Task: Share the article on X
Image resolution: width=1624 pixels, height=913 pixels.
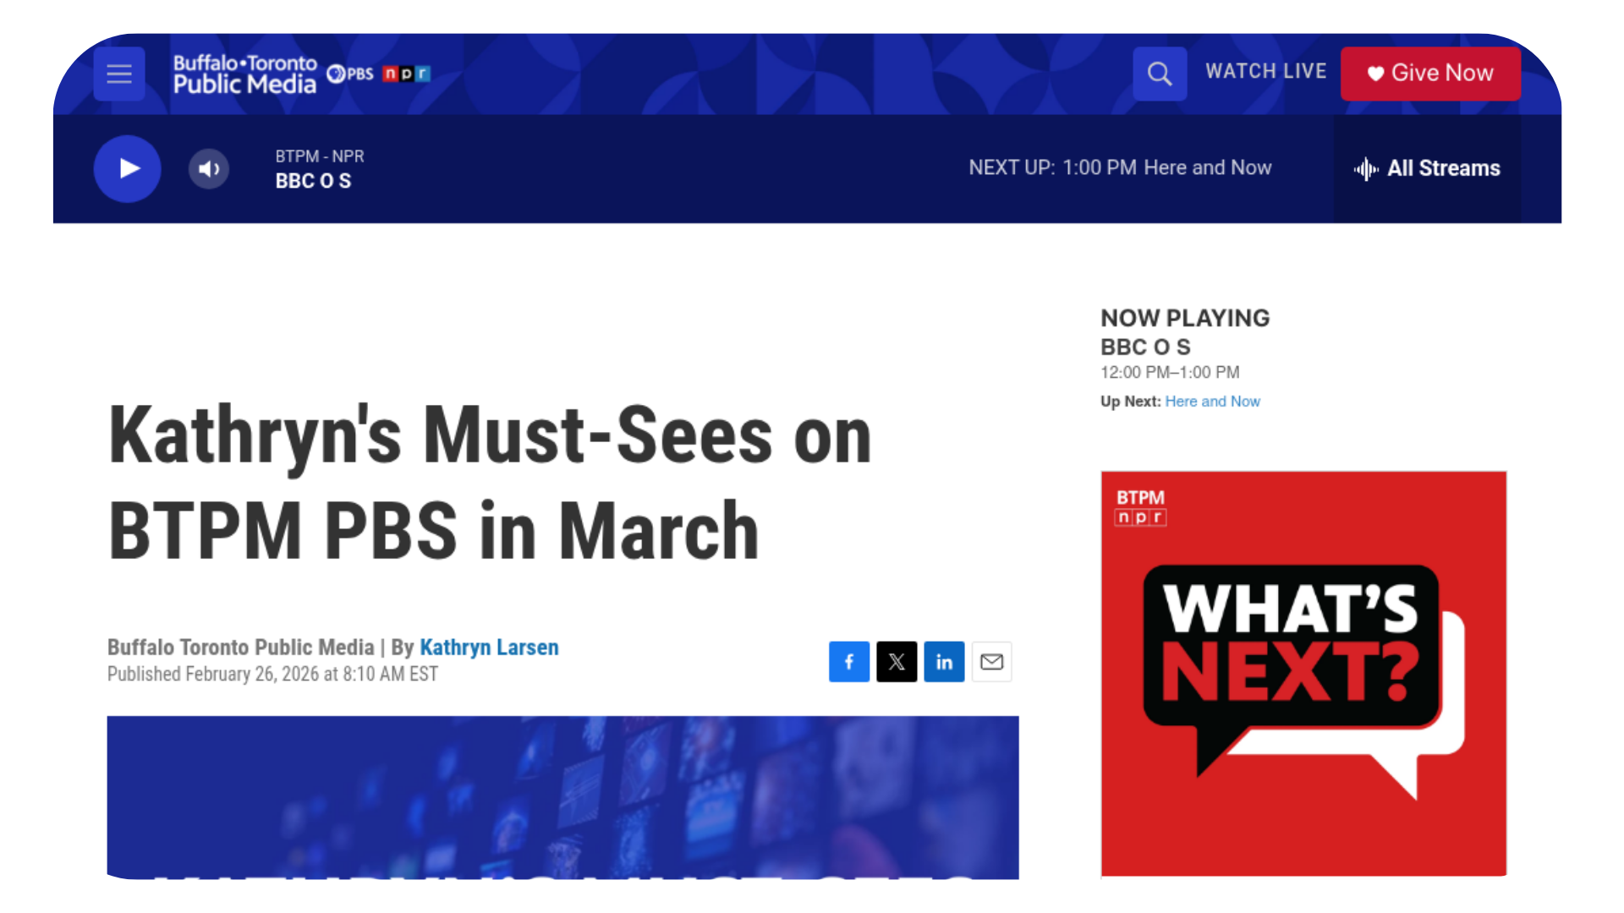Action: pyautogui.click(x=897, y=662)
